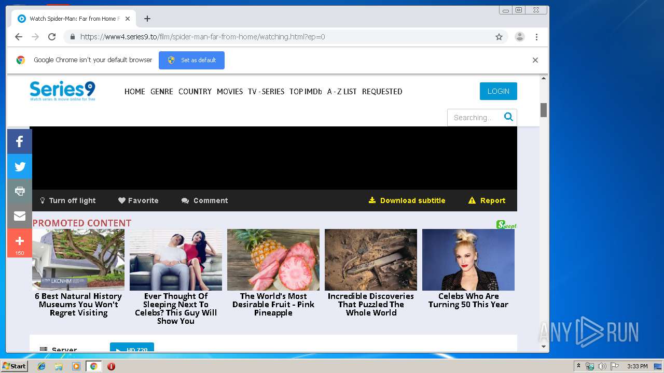Click browser back arrow

(19, 37)
